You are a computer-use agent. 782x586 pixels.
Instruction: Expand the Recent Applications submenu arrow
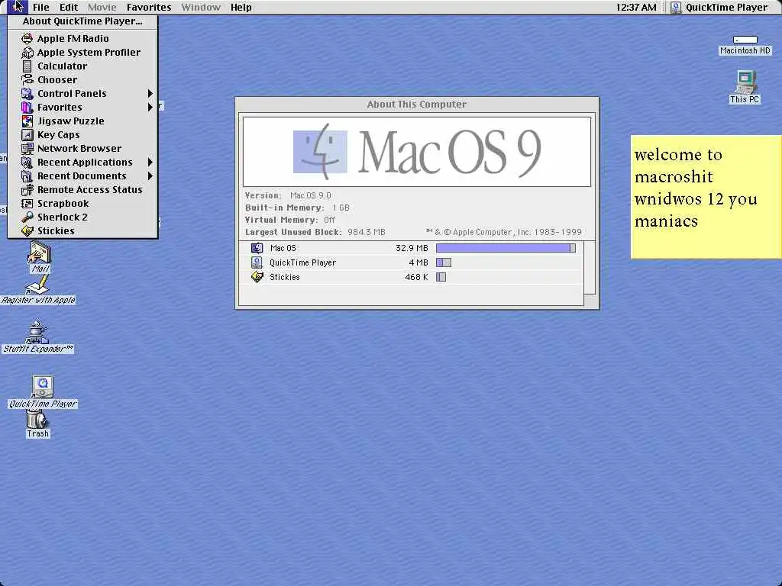(150, 162)
